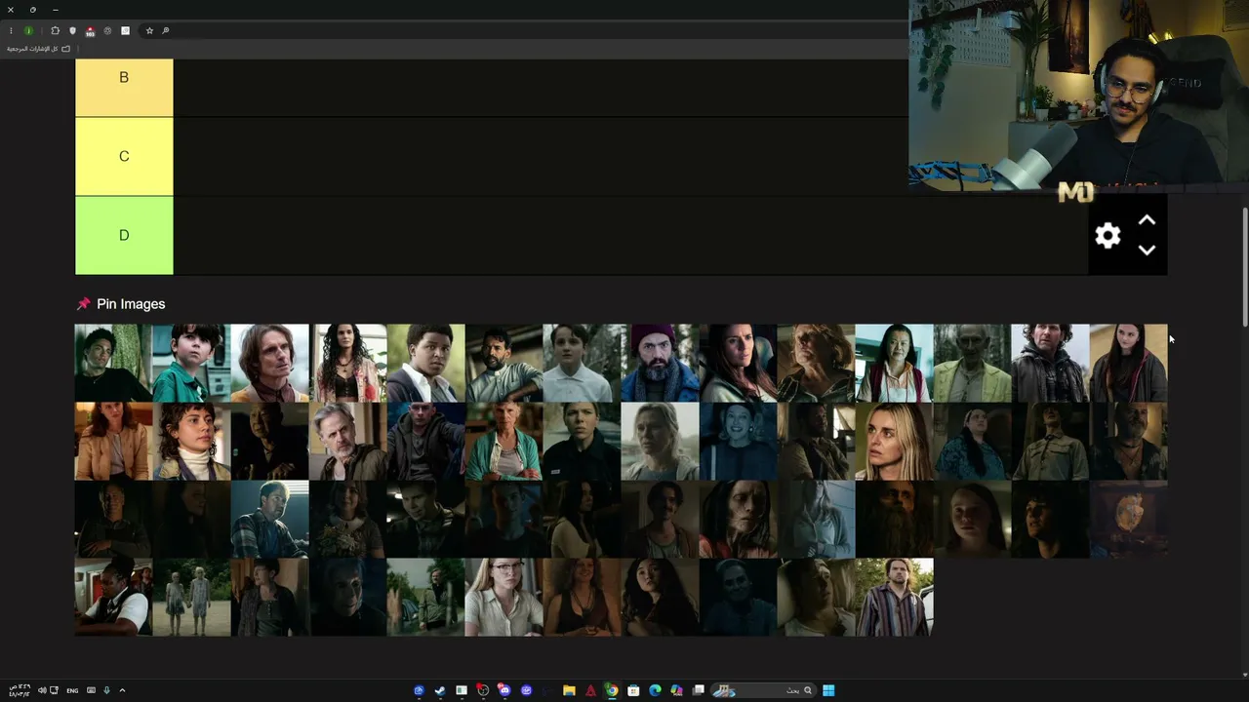Select the yellow C tier label
This screenshot has height=702, width=1249.
point(124,157)
